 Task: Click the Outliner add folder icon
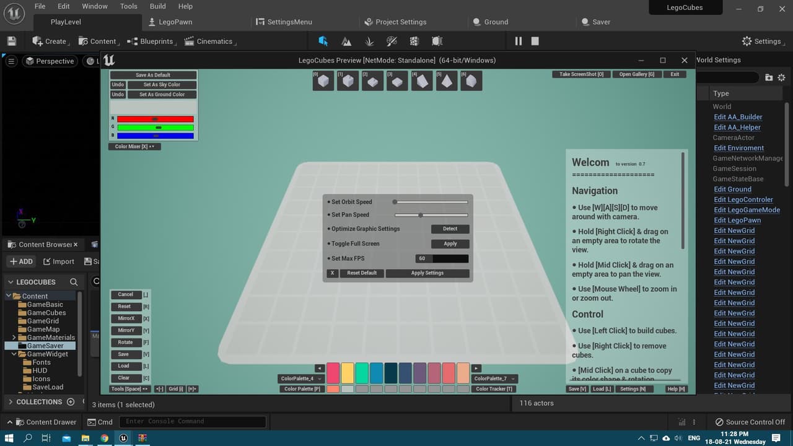tap(769, 77)
